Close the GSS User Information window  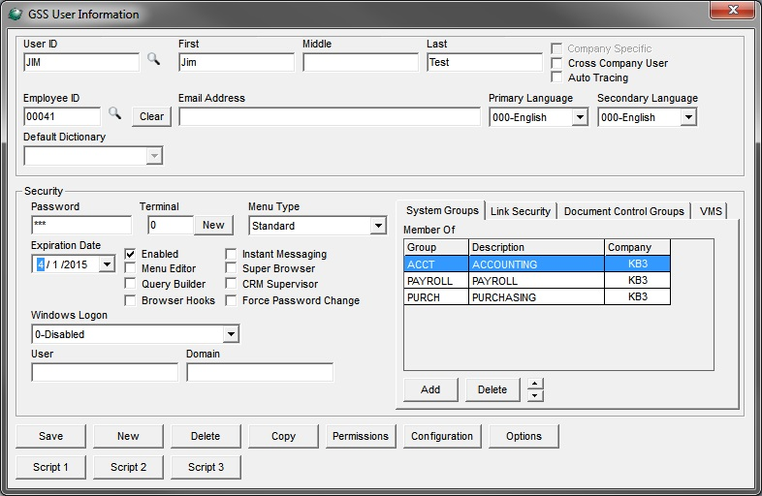click(733, 10)
